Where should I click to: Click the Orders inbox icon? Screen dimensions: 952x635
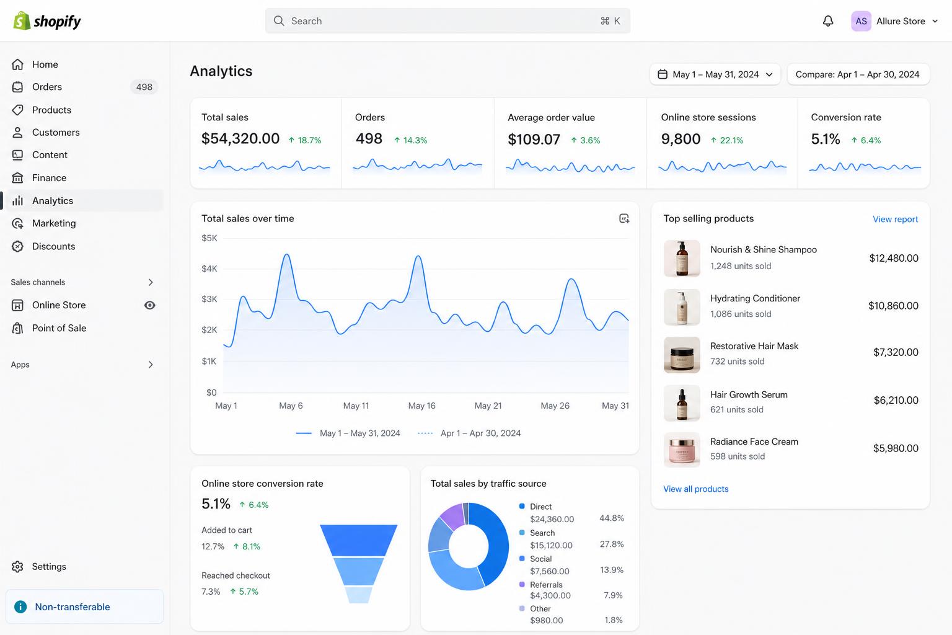coord(18,87)
